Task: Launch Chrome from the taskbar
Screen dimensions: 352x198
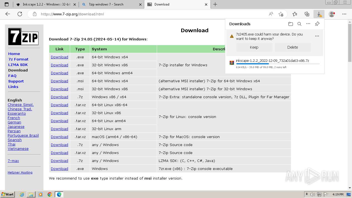Action: pos(50,194)
